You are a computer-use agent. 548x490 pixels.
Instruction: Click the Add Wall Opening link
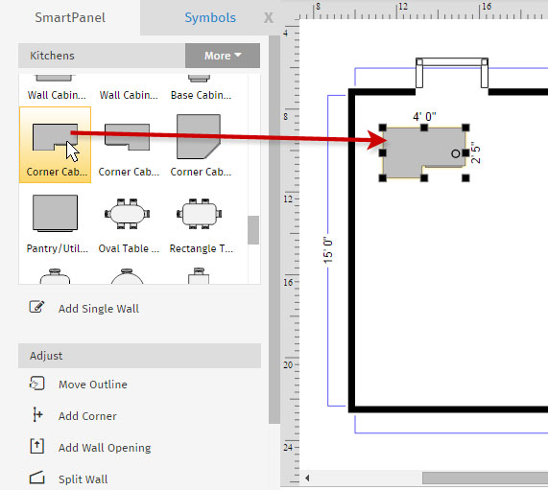[x=105, y=448]
